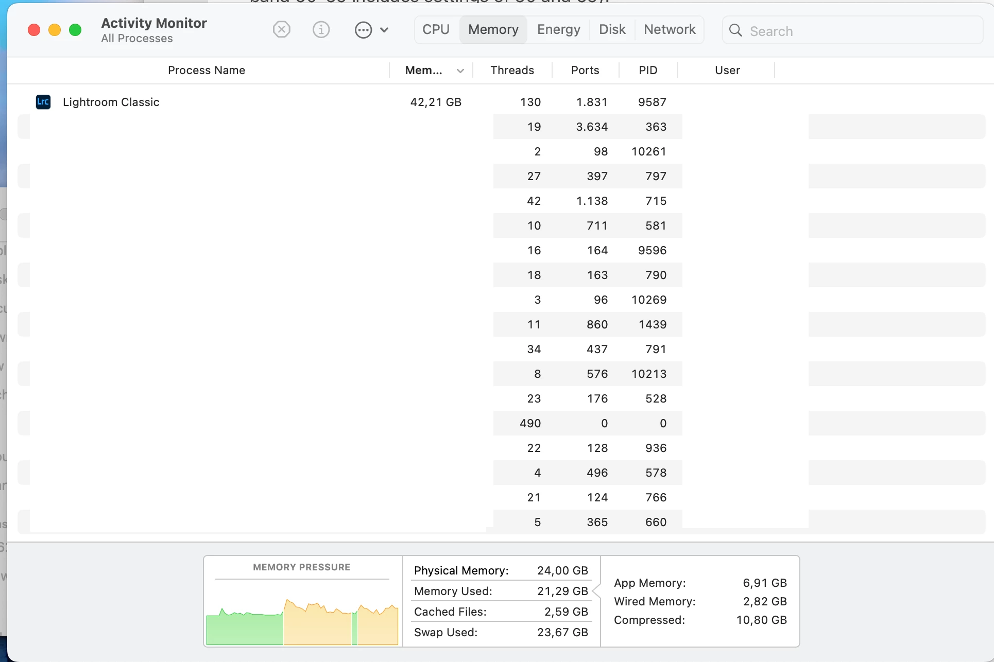Image resolution: width=994 pixels, height=662 pixels.
Task: Click the yellow minimize window button
Action: tap(55, 30)
